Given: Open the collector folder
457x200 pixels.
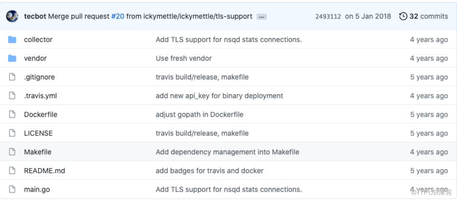Looking at the screenshot, I should click(38, 40).
